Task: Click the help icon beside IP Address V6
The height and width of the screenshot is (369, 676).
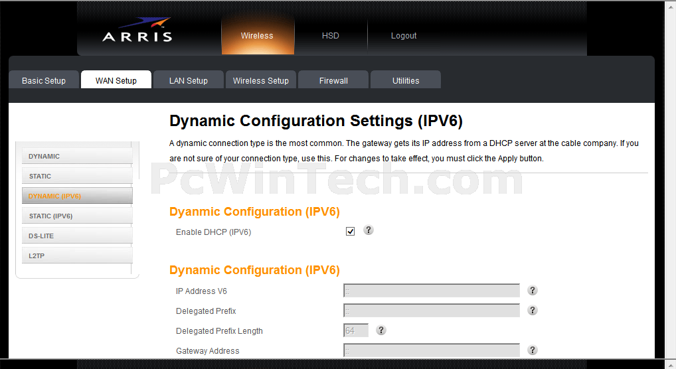Action: 533,291
